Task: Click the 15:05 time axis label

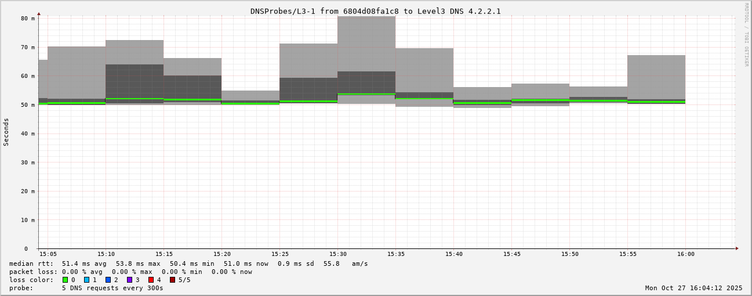Action: (x=48, y=254)
